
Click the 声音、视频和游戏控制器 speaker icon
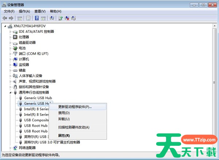click(15, 81)
